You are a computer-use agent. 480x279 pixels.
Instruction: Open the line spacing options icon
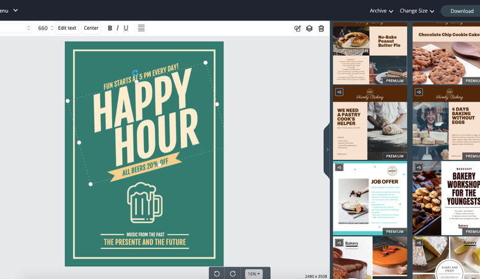[141, 28]
